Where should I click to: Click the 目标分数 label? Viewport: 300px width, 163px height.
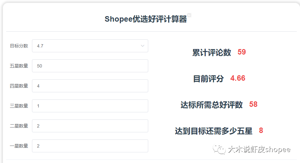pyautogui.click(x=19, y=46)
